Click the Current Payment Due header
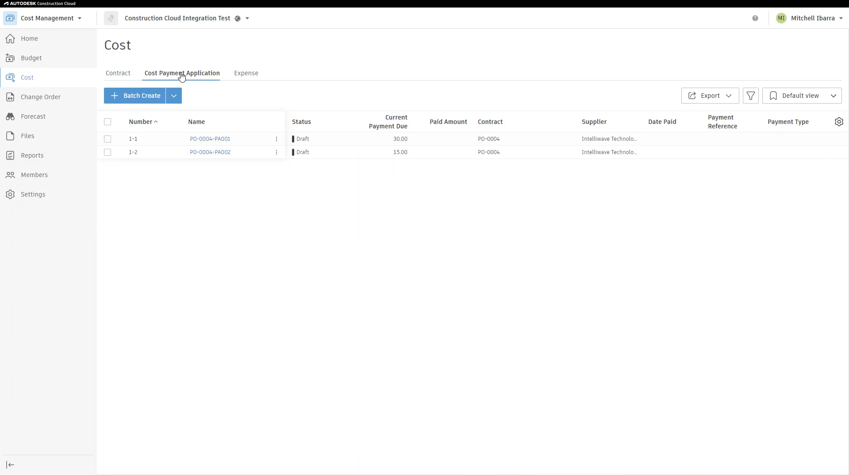Image resolution: width=849 pixels, height=475 pixels. click(388, 122)
